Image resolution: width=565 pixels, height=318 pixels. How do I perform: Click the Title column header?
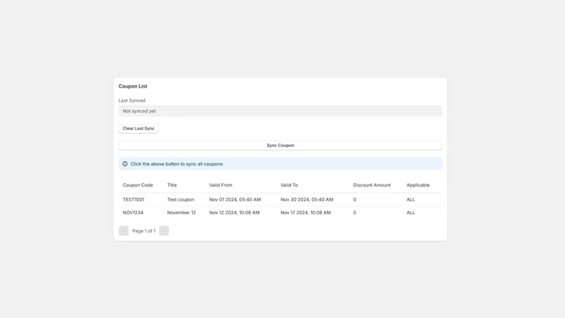(x=172, y=185)
